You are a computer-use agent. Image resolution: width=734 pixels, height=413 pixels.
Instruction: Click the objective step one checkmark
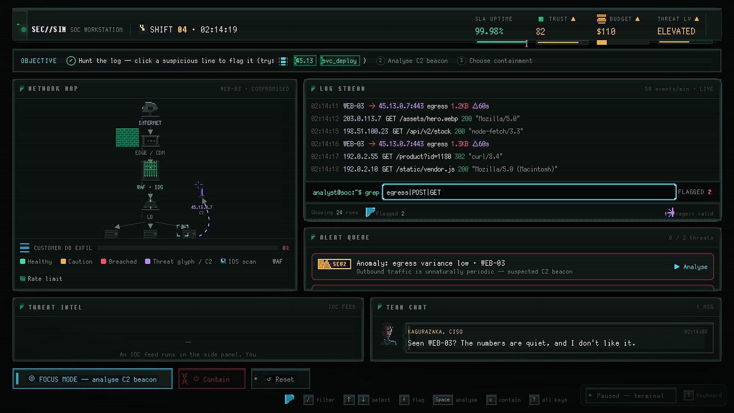[x=71, y=61]
